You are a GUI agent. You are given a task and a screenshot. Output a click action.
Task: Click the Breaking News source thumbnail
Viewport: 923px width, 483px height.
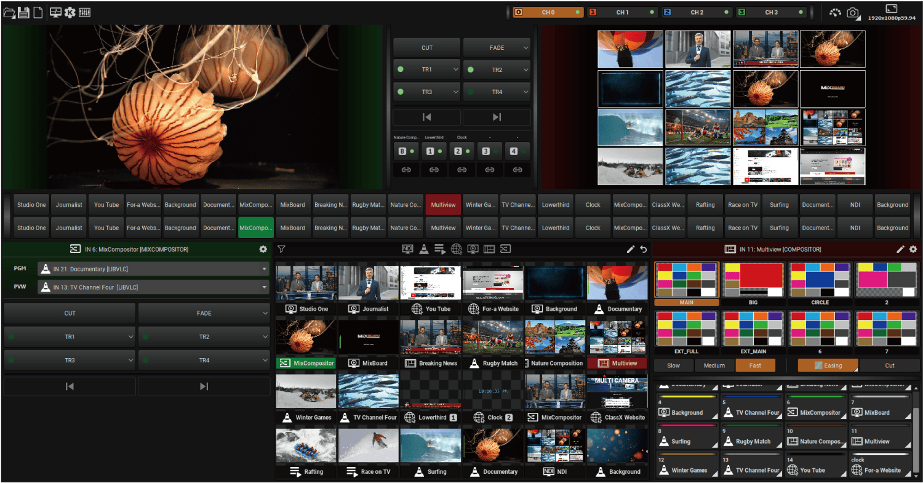pos(430,336)
